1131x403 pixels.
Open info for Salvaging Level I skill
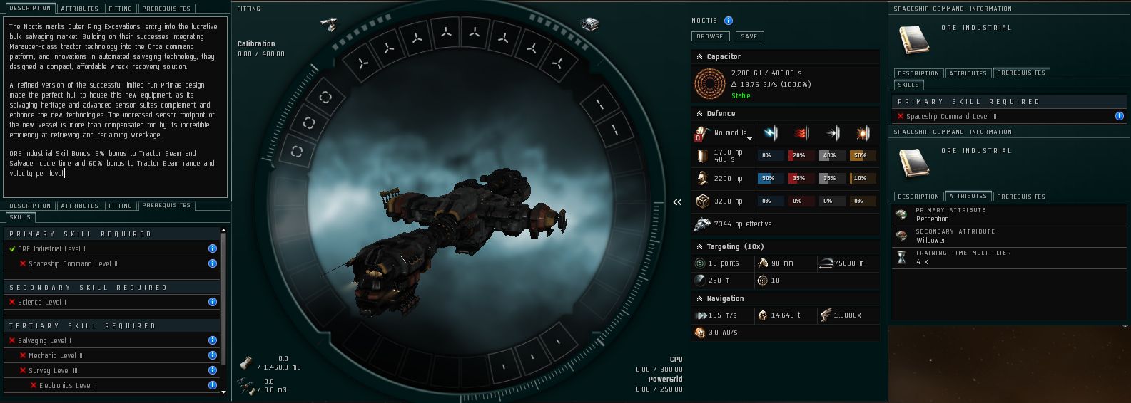(213, 340)
